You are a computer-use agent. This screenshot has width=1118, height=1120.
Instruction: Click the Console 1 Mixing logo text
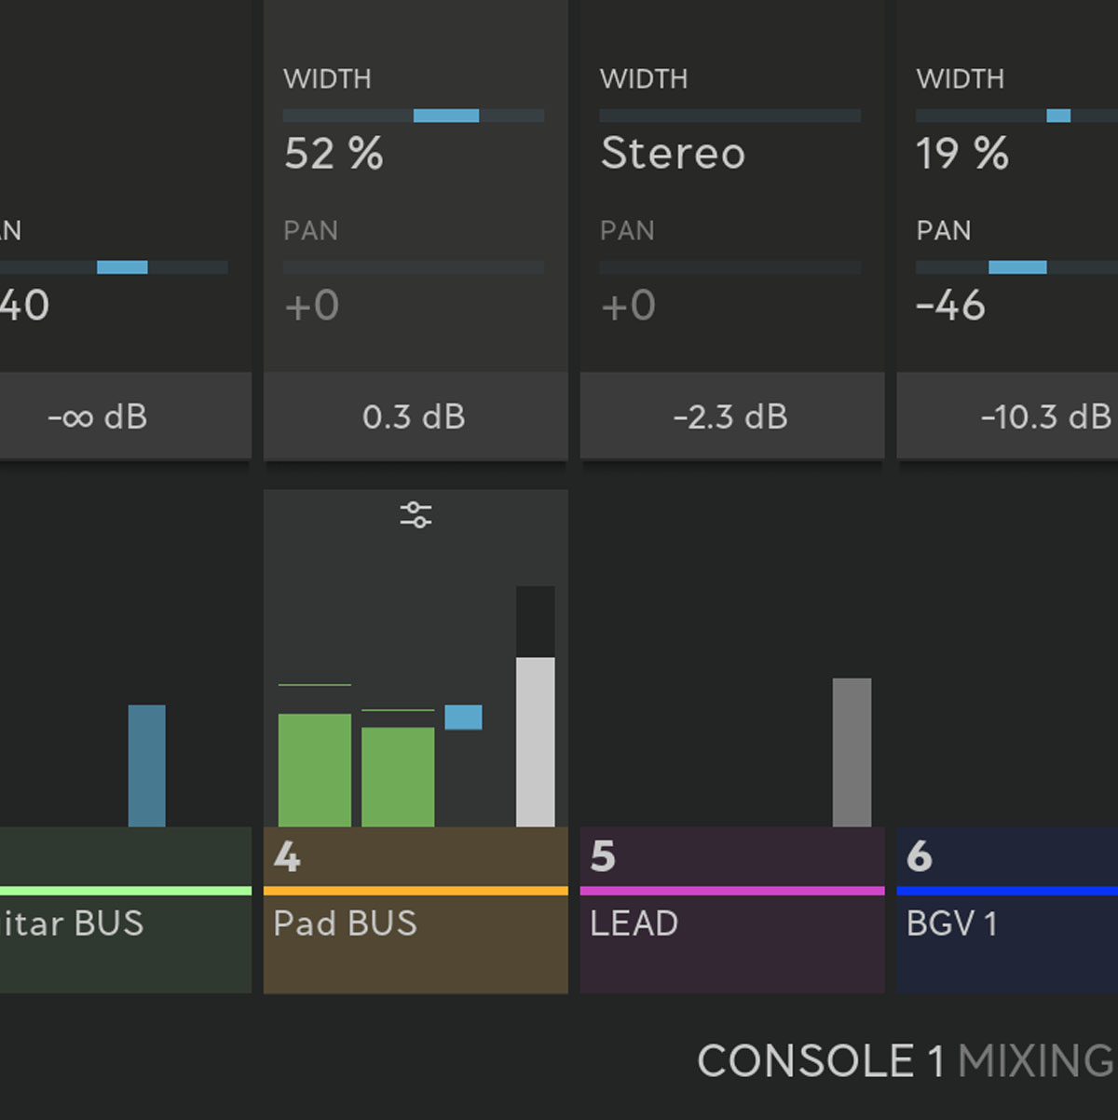pos(906,1061)
